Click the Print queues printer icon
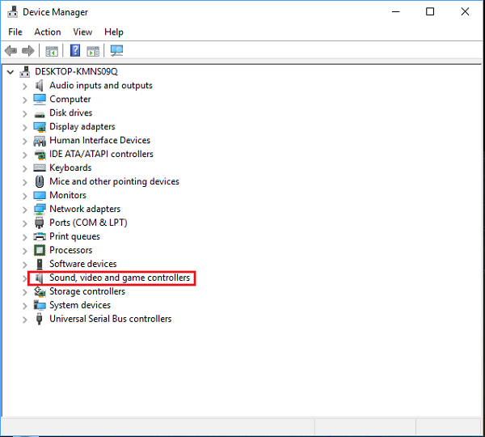 (x=40, y=236)
